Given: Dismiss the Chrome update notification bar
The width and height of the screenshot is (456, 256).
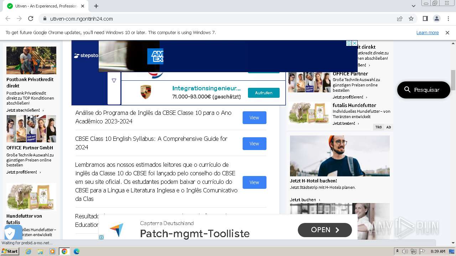Looking at the screenshot, I should (x=447, y=33).
